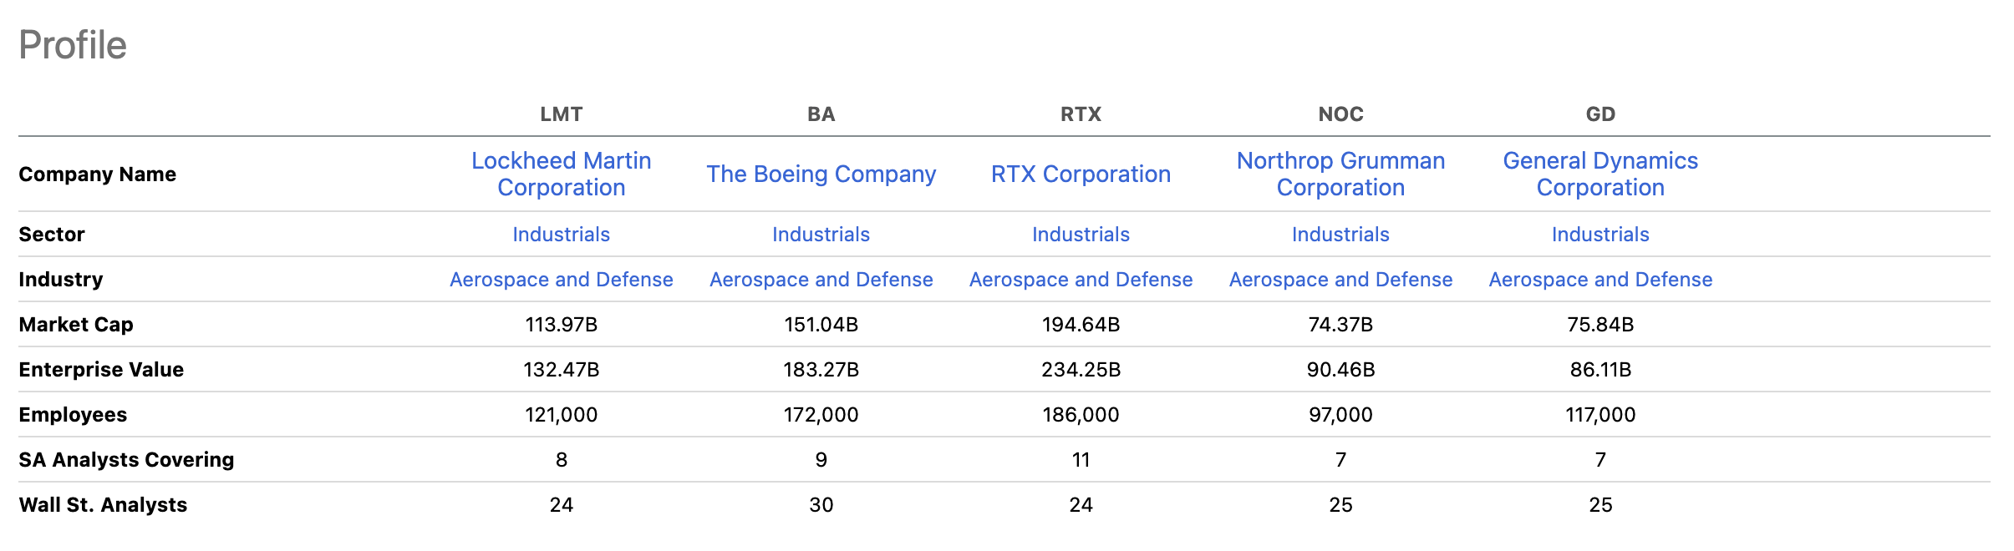2014x551 pixels.
Task: Click the Employees row label
Action: pos(73,415)
